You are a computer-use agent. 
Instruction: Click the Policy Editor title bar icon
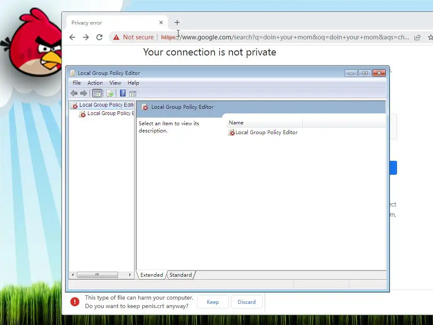point(72,73)
